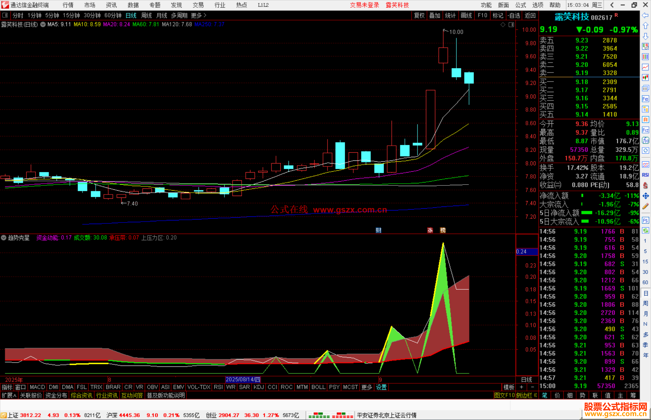Expand the 更多 period options chevron
The image size is (651, 420).
[x=199, y=15]
